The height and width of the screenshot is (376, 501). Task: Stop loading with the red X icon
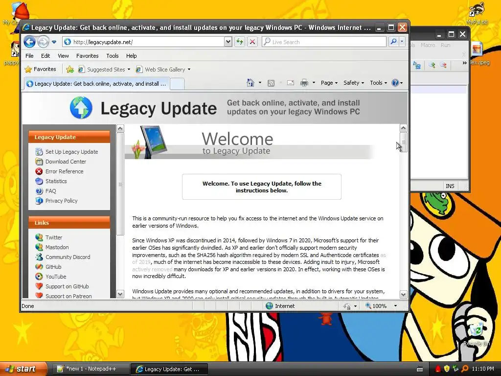coord(252,42)
